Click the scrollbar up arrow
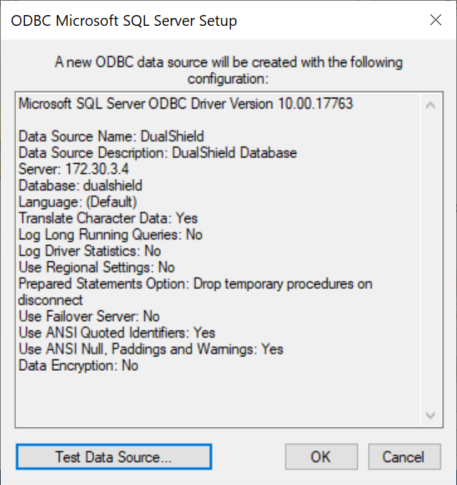Image resolution: width=457 pixels, height=485 pixels. point(430,105)
